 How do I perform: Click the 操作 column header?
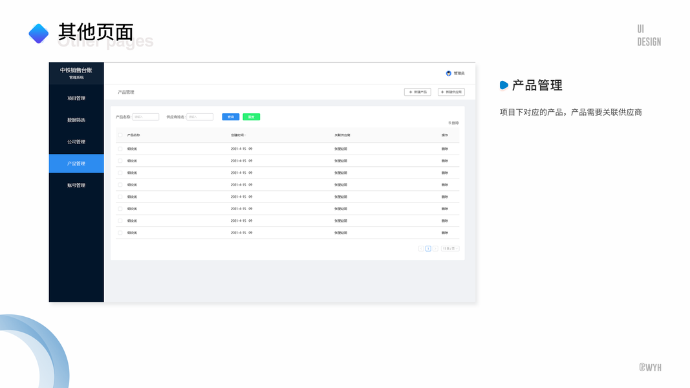pos(445,135)
